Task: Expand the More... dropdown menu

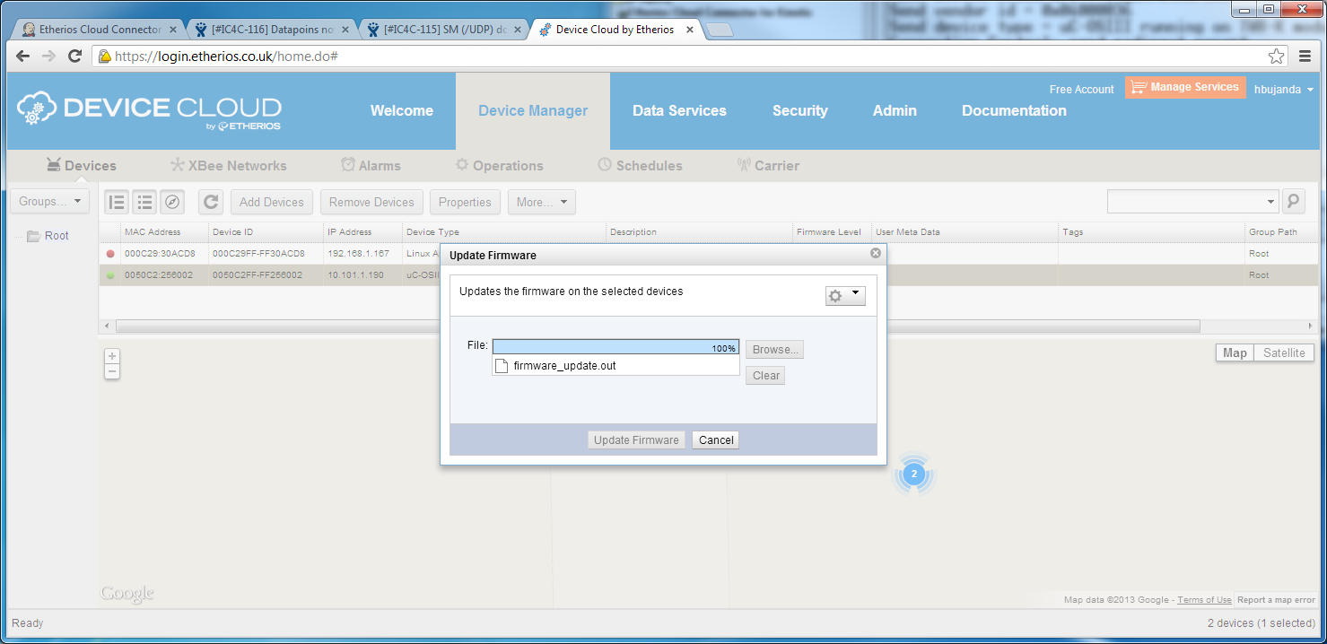Action: click(541, 202)
